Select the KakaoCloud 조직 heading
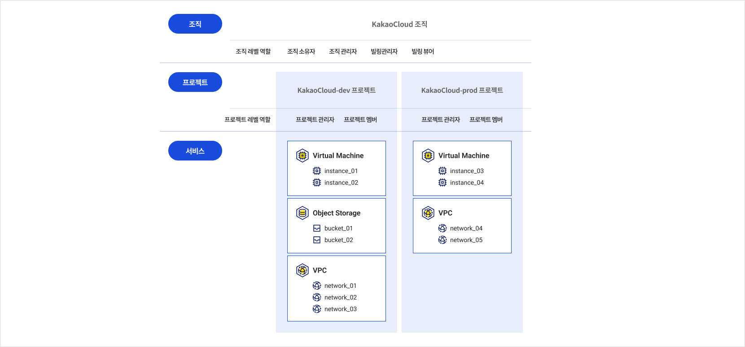The height and width of the screenshot is (347, 745). coord(399,24)
